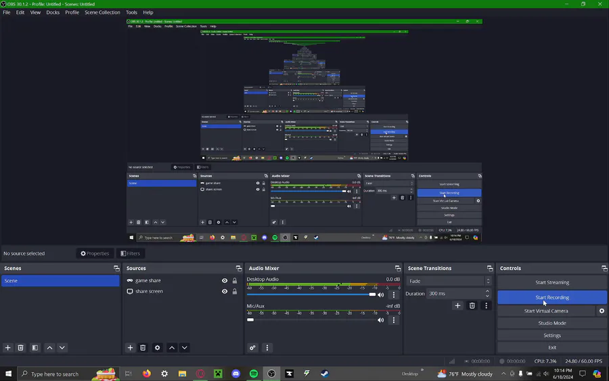Move source up arrow in Sources dock
The height and width of the screenshot is (381, 609).
pyautogui.click(x=172, y=348)
